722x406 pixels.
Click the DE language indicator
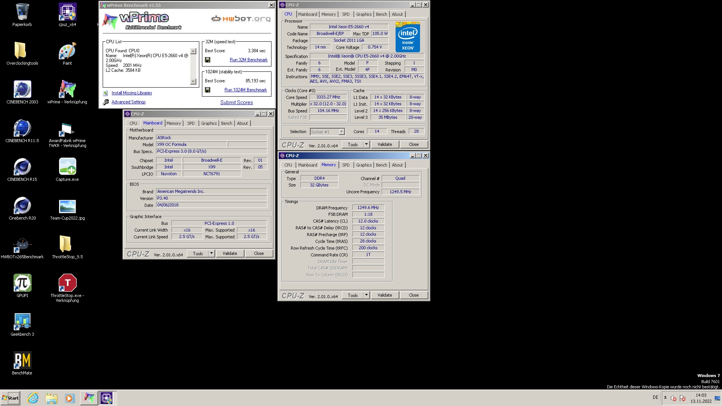(655, 397)
